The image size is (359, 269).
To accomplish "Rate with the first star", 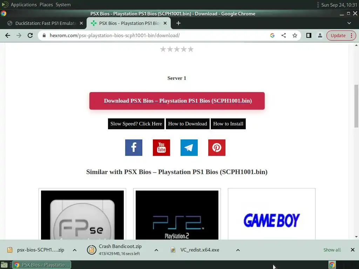I will point(163,49).
